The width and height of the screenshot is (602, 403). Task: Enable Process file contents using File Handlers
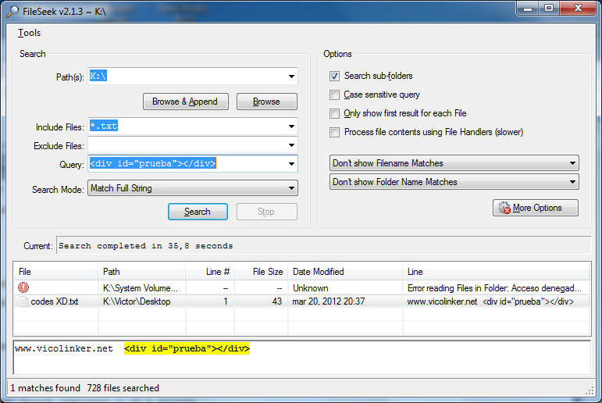point(334,132)
